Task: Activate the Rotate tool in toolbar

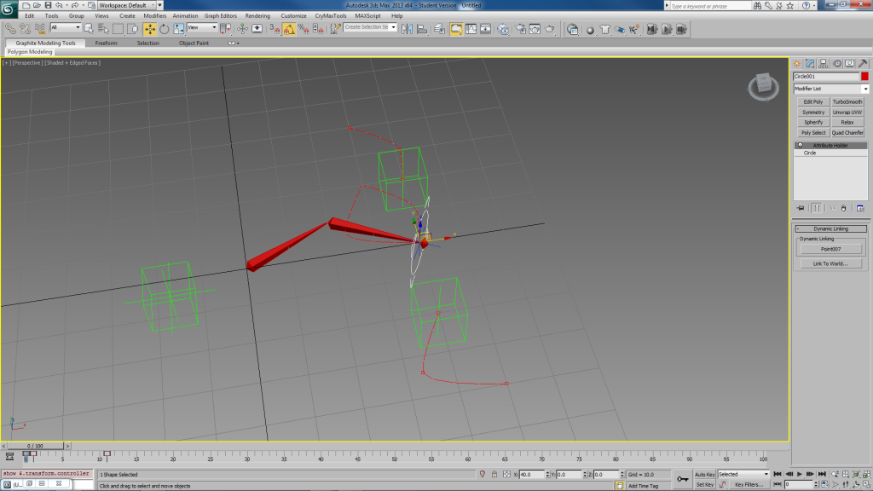Action: point(164,28)
